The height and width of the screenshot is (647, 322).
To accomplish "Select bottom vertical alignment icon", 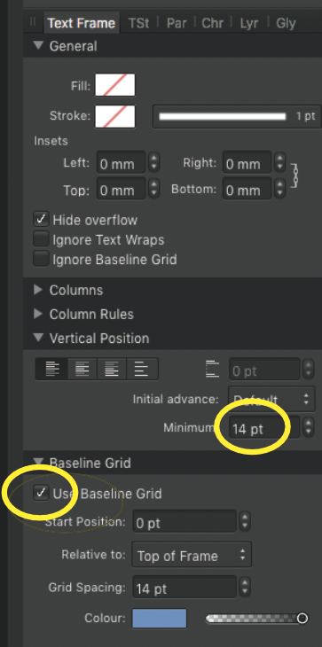I will point(112,369).
